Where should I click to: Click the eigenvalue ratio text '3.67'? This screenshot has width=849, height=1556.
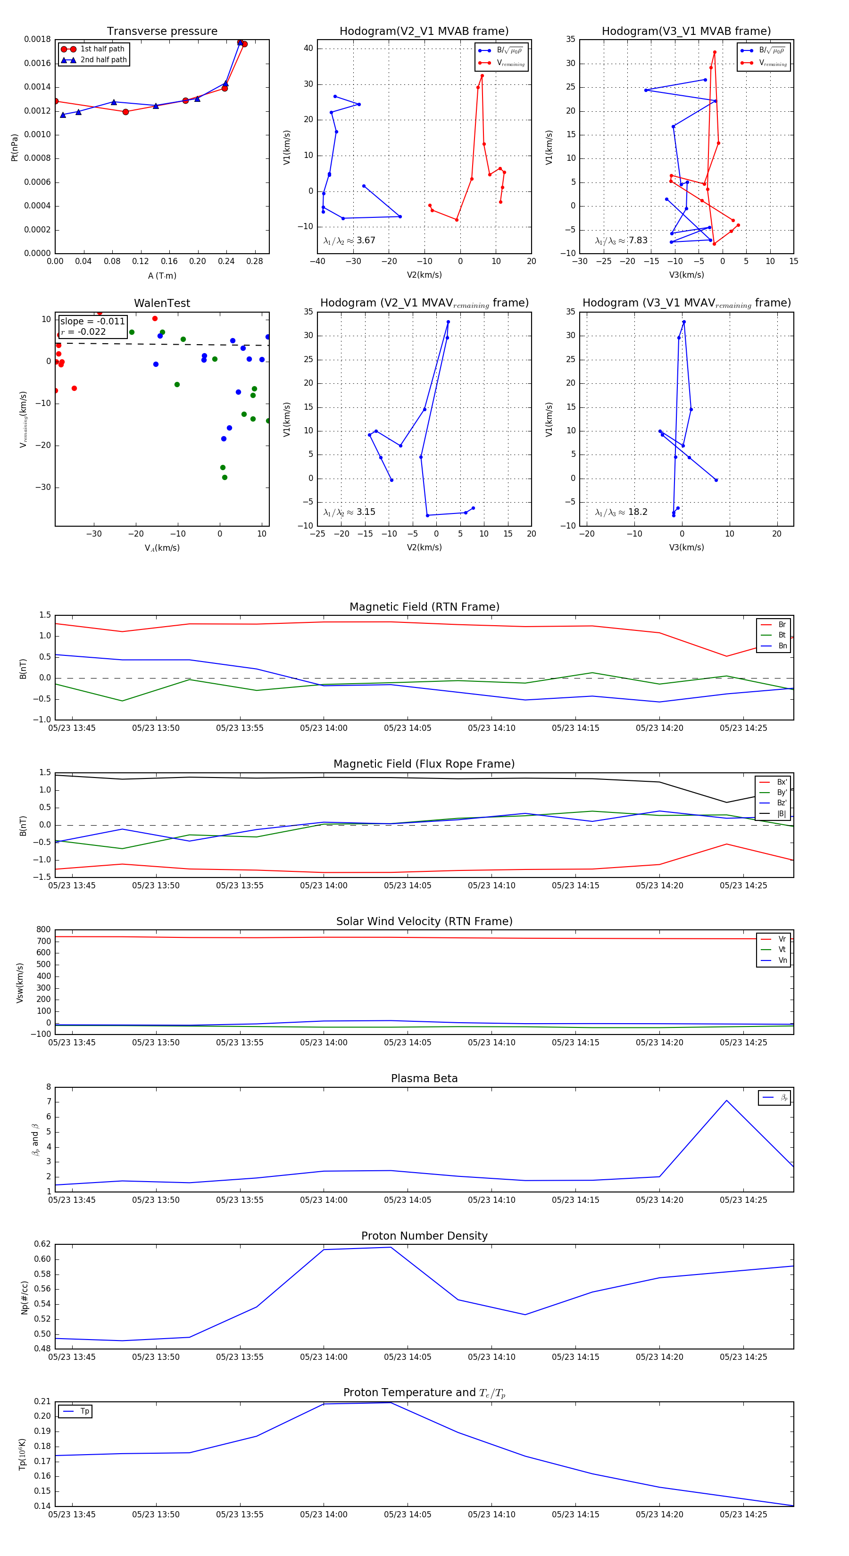[x=366, y=240]
